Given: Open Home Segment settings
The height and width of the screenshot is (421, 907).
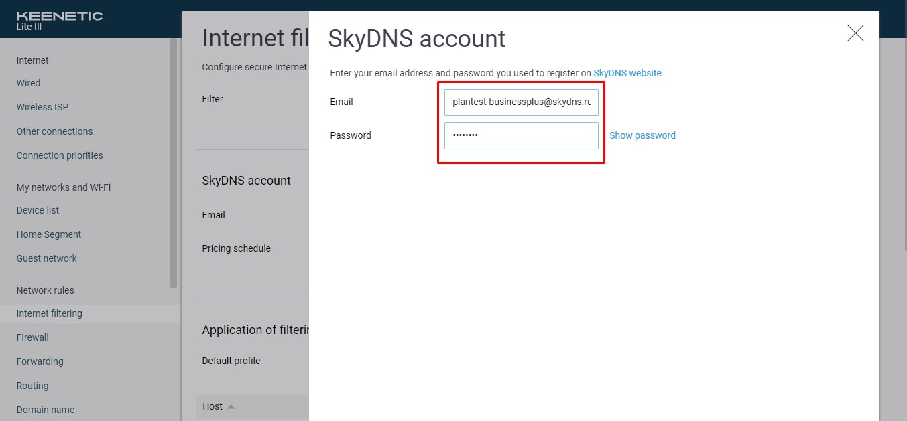Looking at the screenshot, I should click(49, 234).
